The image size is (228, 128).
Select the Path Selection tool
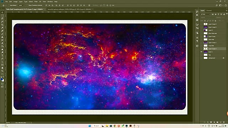pyautogui.click(x=2, y=62)
